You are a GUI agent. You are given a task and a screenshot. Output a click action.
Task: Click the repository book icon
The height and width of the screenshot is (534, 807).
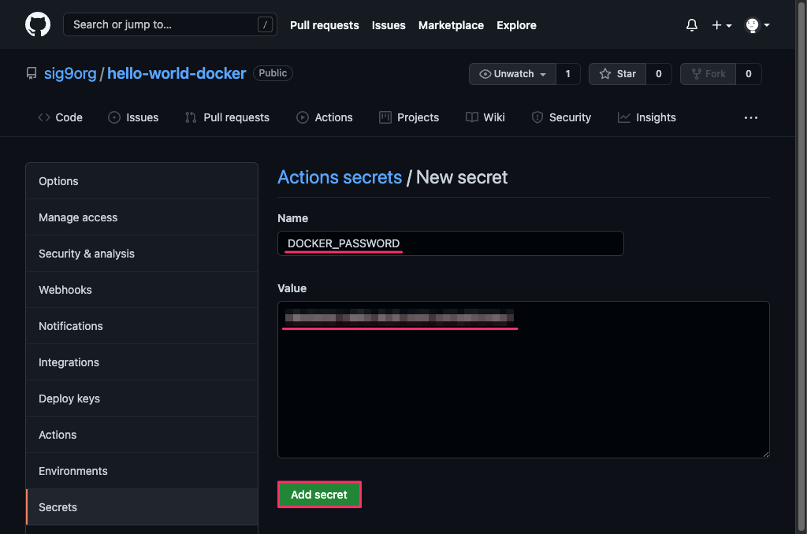(x=32, y=73)
